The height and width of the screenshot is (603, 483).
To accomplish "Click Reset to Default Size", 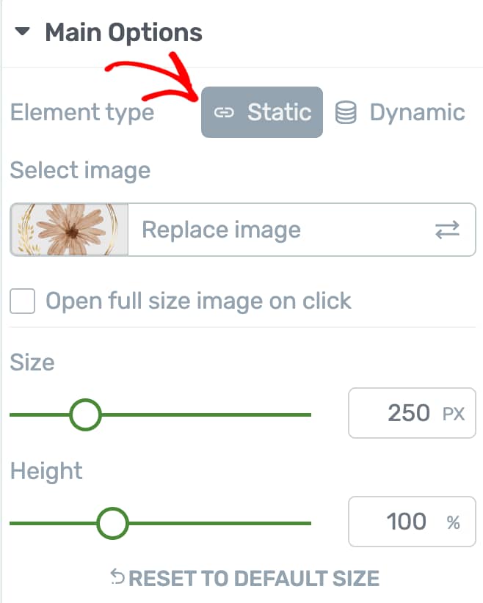I will click(x=244, y=578).
